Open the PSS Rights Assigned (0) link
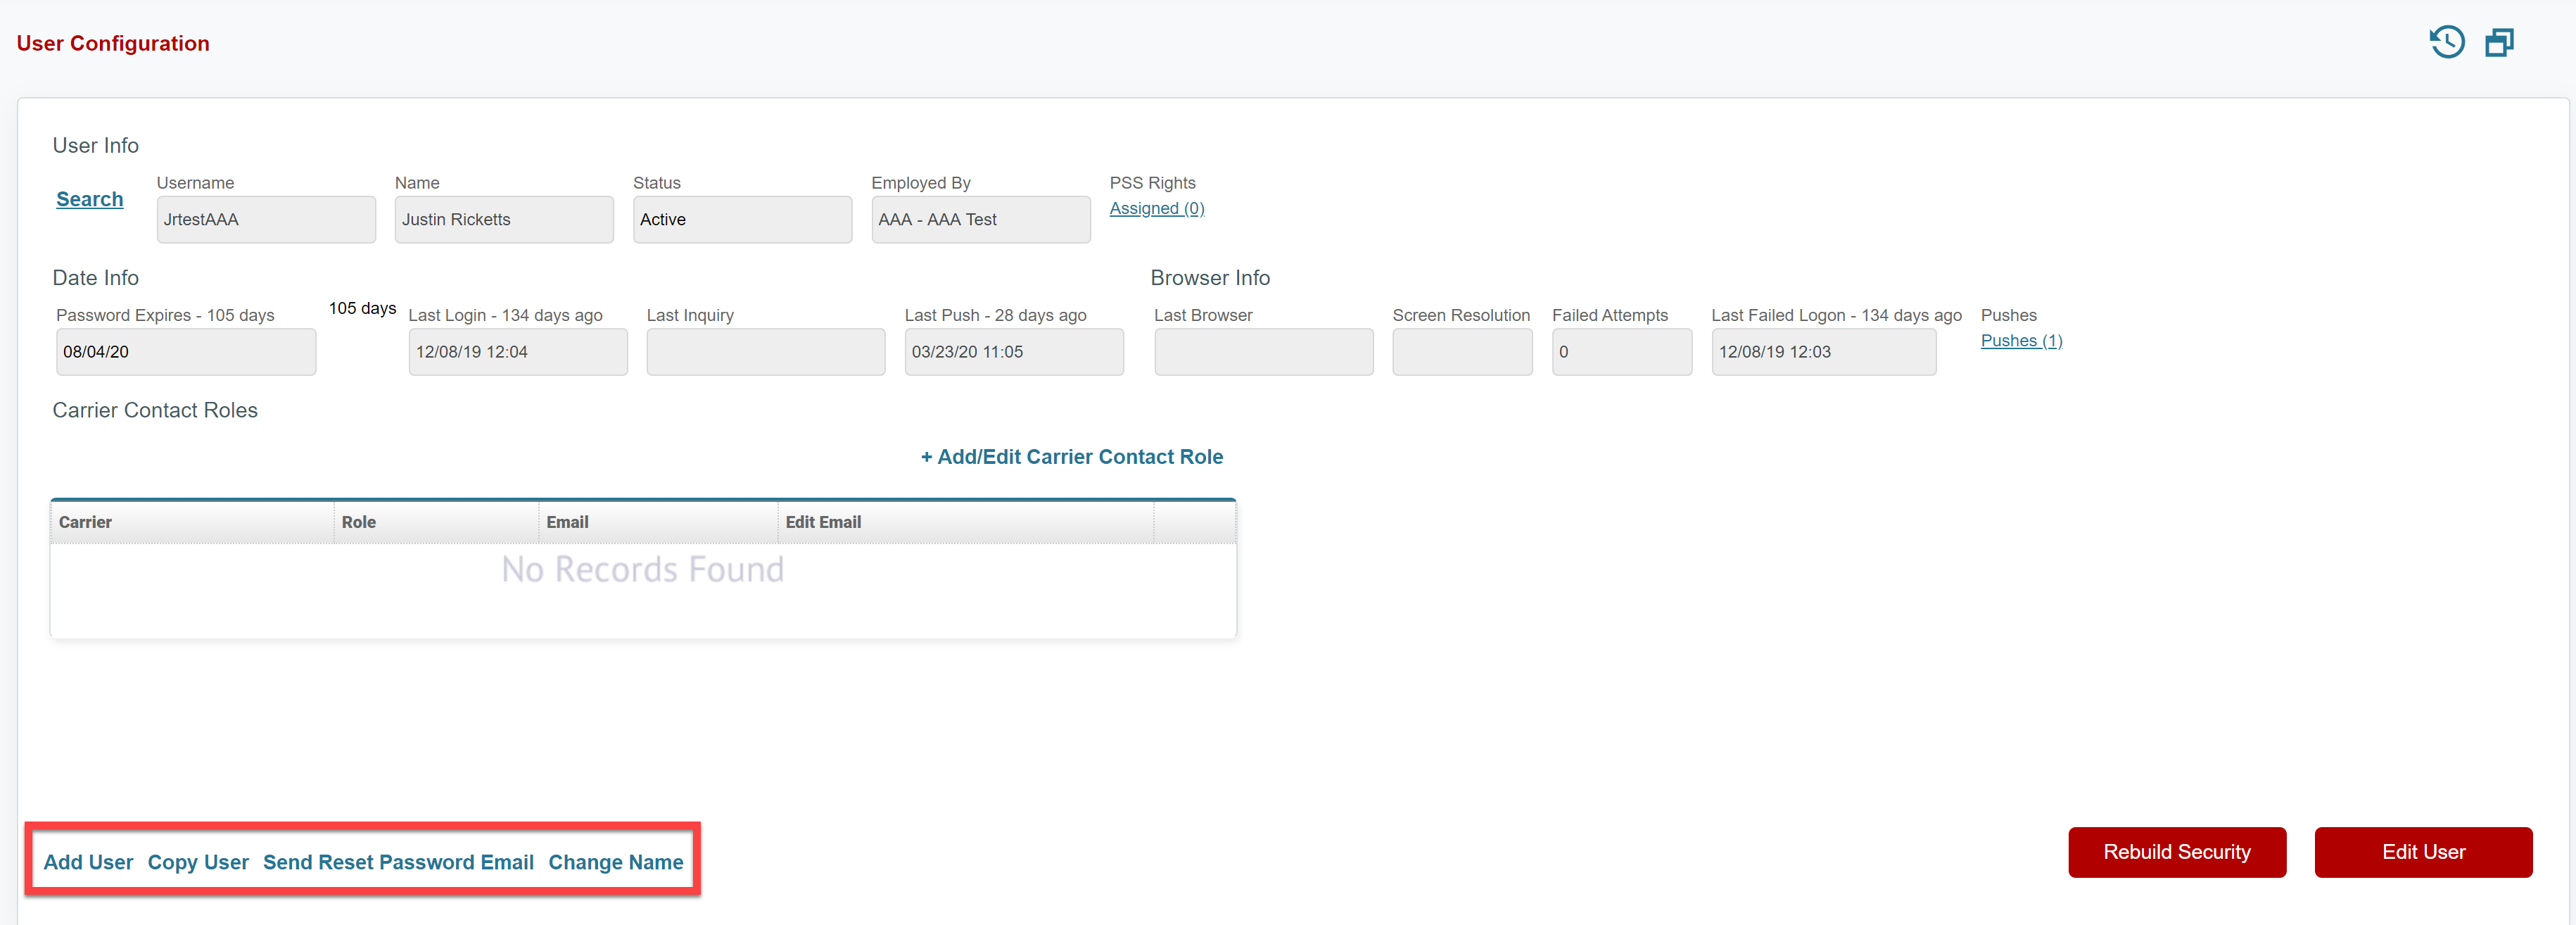 1156,208
